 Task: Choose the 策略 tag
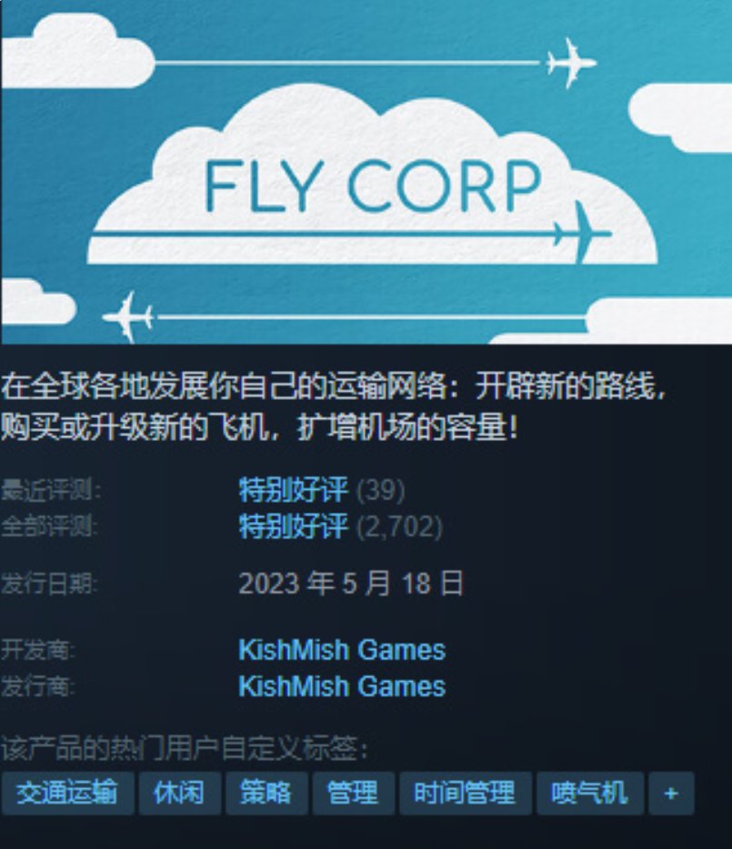(266, 794)
